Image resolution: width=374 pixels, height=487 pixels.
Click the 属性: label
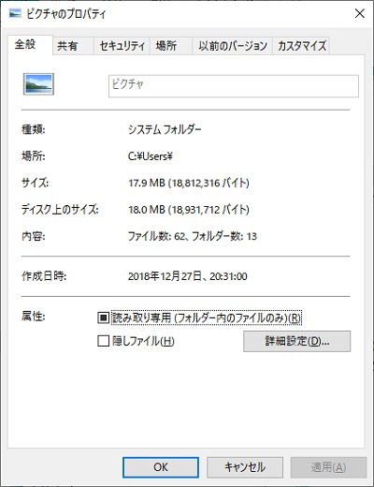pyautogui.click(x=34, y=317)
